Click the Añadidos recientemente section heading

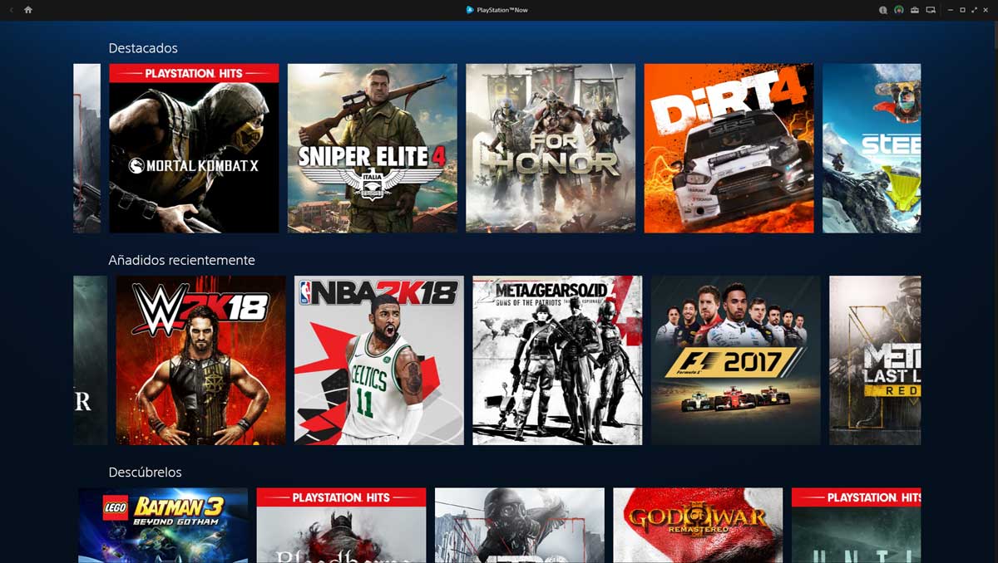181,260
